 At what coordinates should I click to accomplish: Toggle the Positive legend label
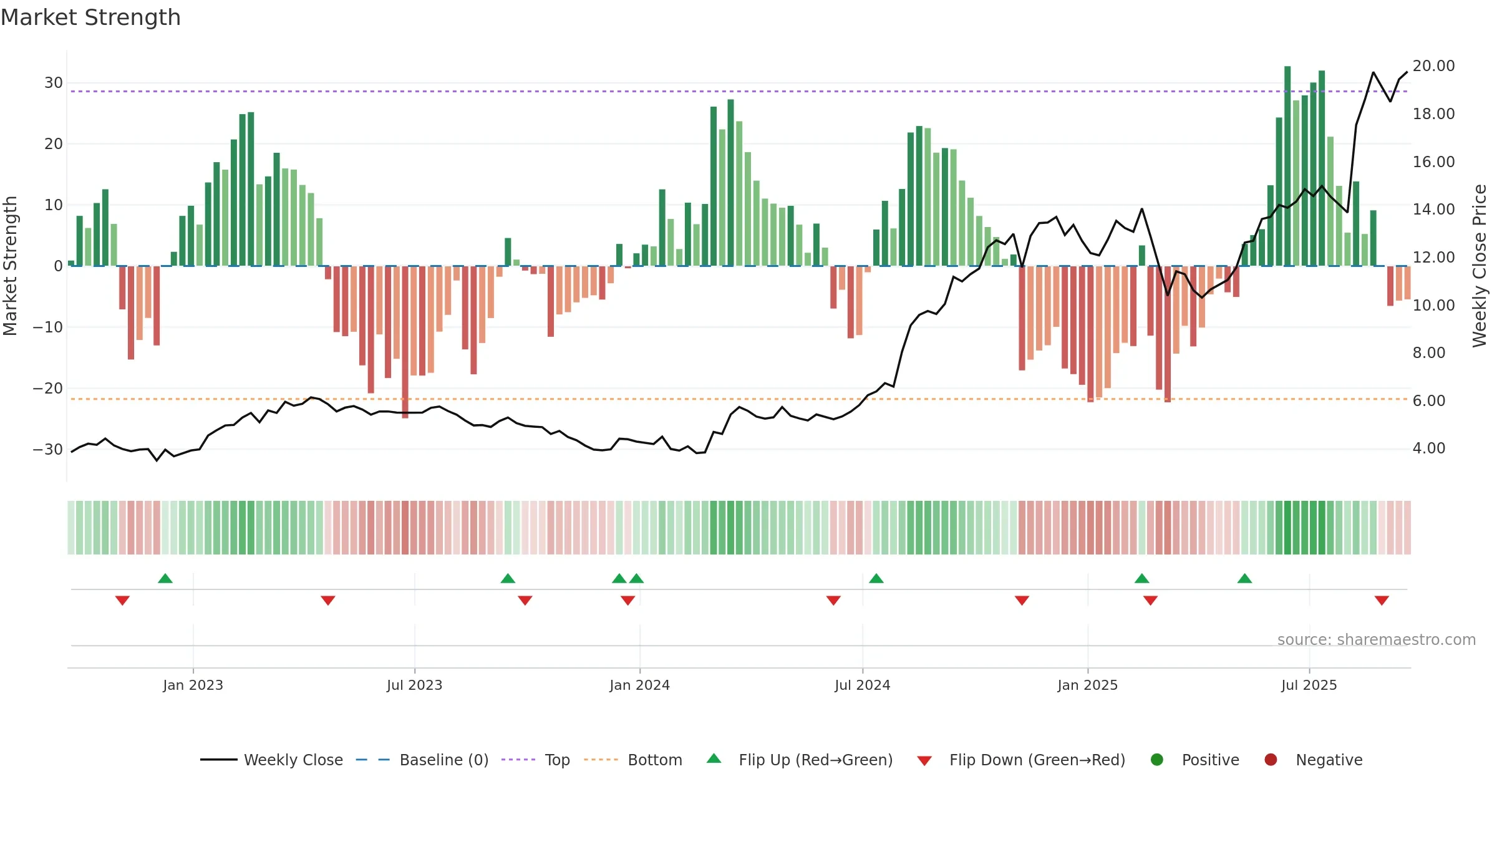tap(1211, 760)
